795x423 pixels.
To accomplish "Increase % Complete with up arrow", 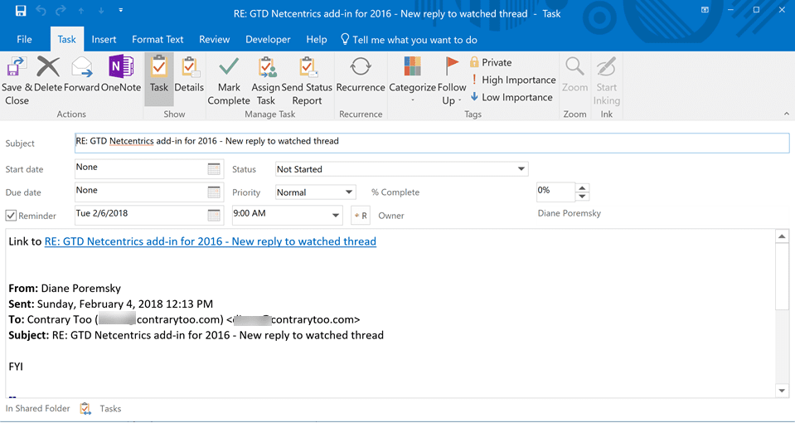I will (x=583, y=187).
